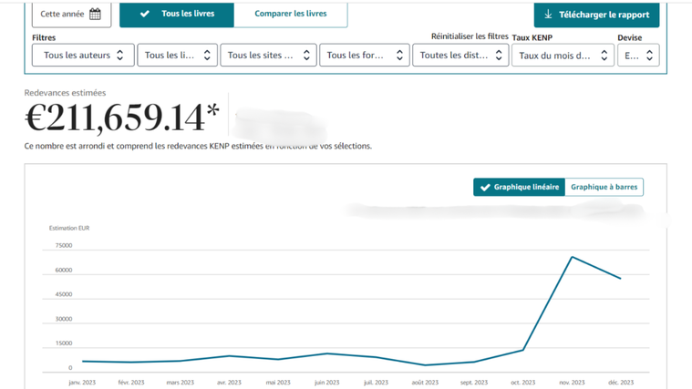Open the Taux du mois KENP dropdown
692x389 pixels.
click(563, 56)
